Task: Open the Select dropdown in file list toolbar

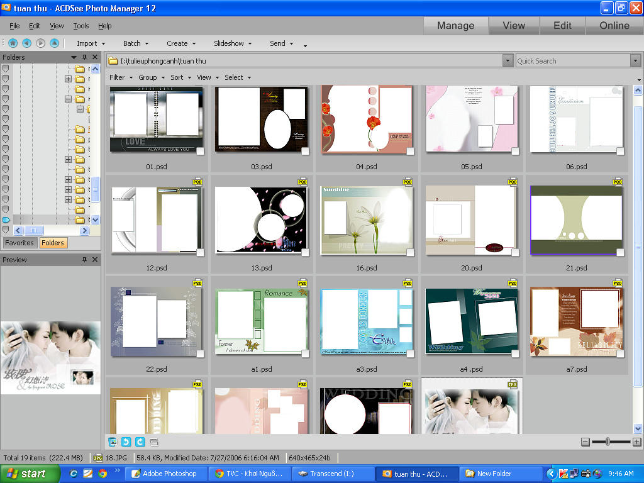Action: [x=237, y=77]
